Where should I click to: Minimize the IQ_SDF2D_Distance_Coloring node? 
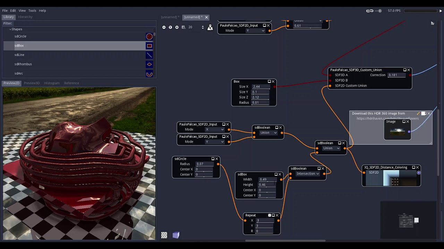(x=413, y=167)
